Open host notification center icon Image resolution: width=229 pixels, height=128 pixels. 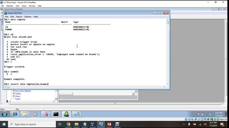(222, 124)
